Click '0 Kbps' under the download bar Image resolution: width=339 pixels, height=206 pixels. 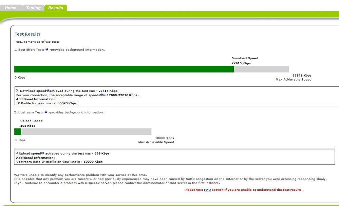(20, 78)
